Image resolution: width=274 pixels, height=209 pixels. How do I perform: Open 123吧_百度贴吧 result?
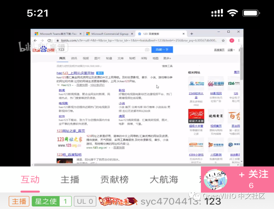[x=69, y=155]
